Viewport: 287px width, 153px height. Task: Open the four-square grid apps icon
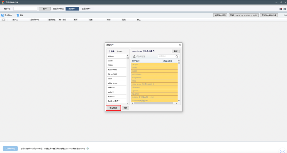click(x=281, y=9)
